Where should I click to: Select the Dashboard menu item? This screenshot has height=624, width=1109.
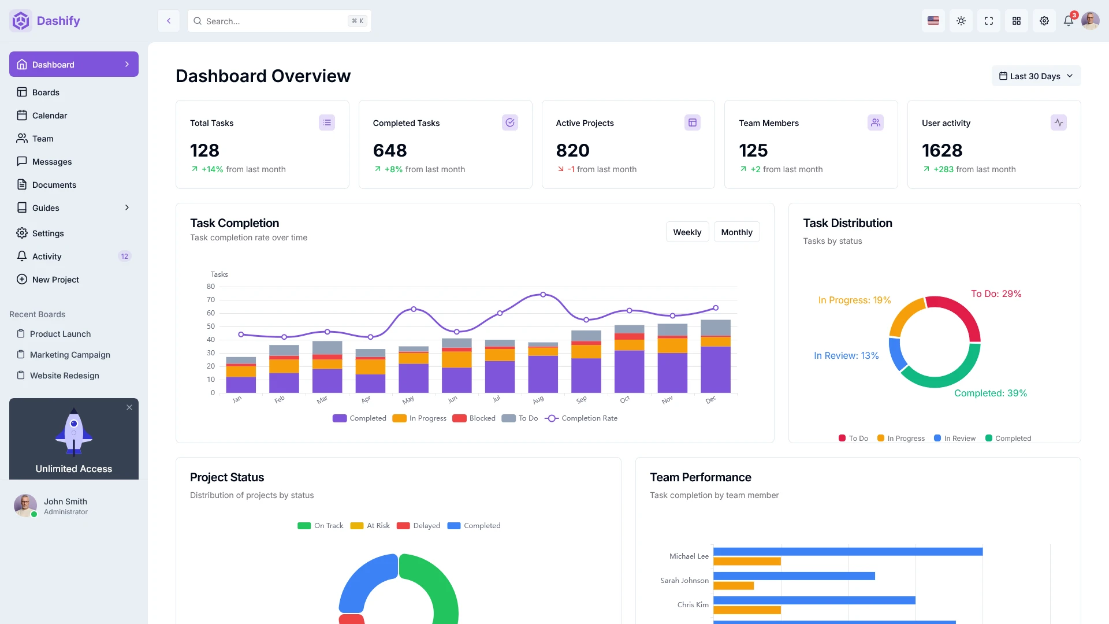coord(74,64)
